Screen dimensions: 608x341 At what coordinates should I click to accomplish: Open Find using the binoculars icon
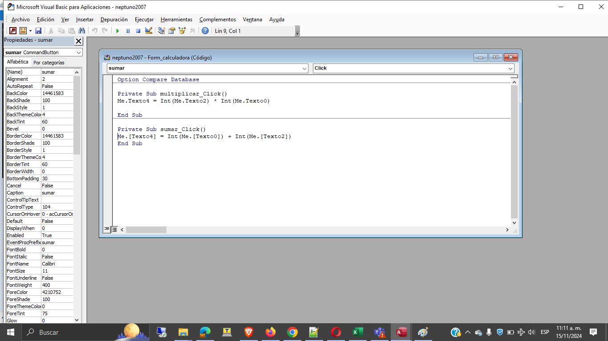pos(81,31)
